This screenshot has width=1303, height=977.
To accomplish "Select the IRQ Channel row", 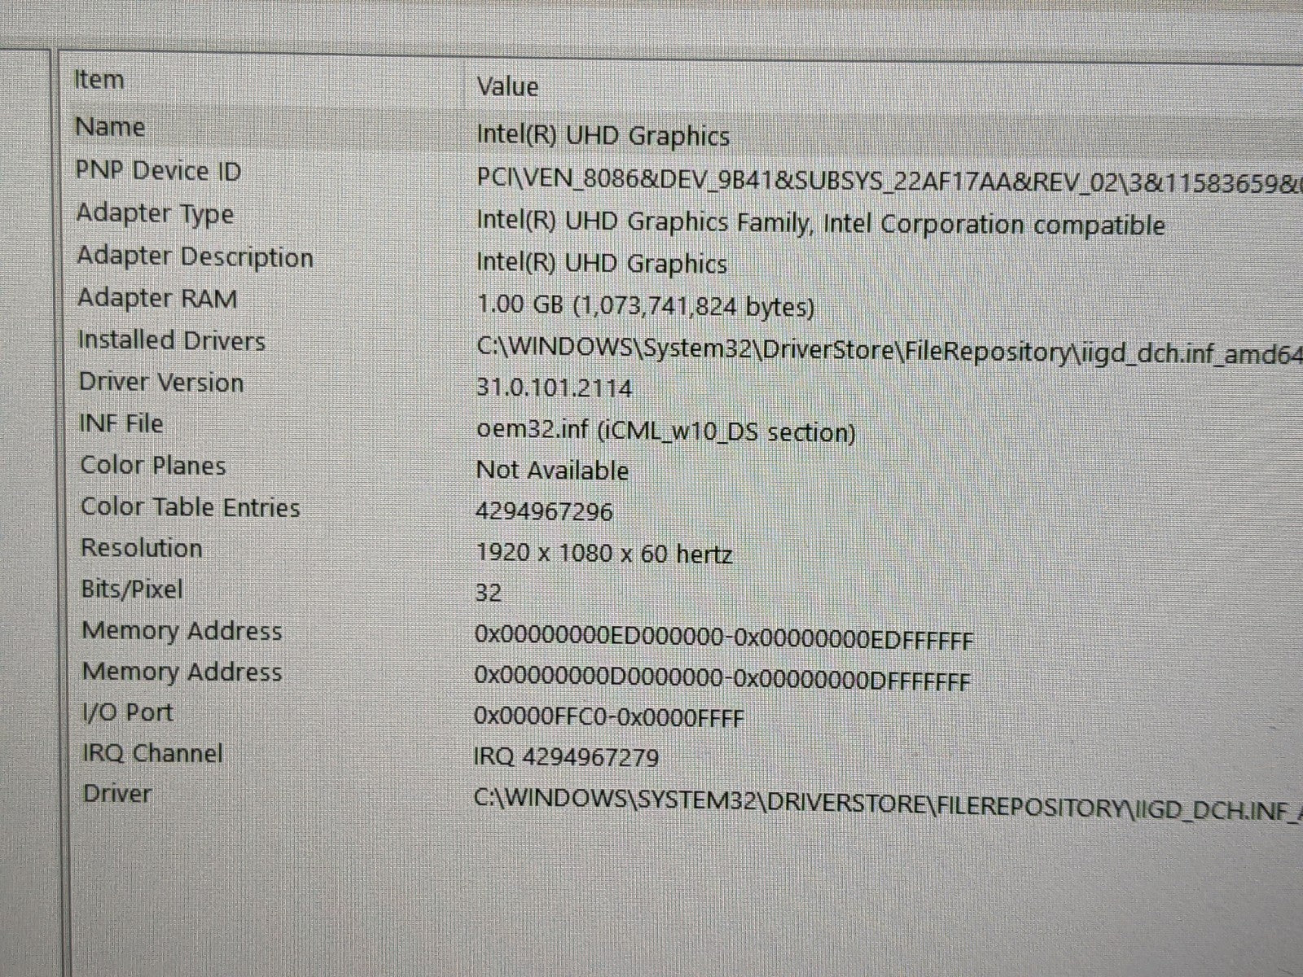I will [152, 753].
